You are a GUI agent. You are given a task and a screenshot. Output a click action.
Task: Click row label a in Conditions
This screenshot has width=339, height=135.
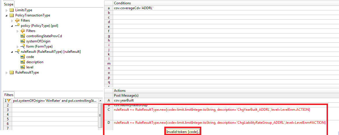click(x=108, y=8)
